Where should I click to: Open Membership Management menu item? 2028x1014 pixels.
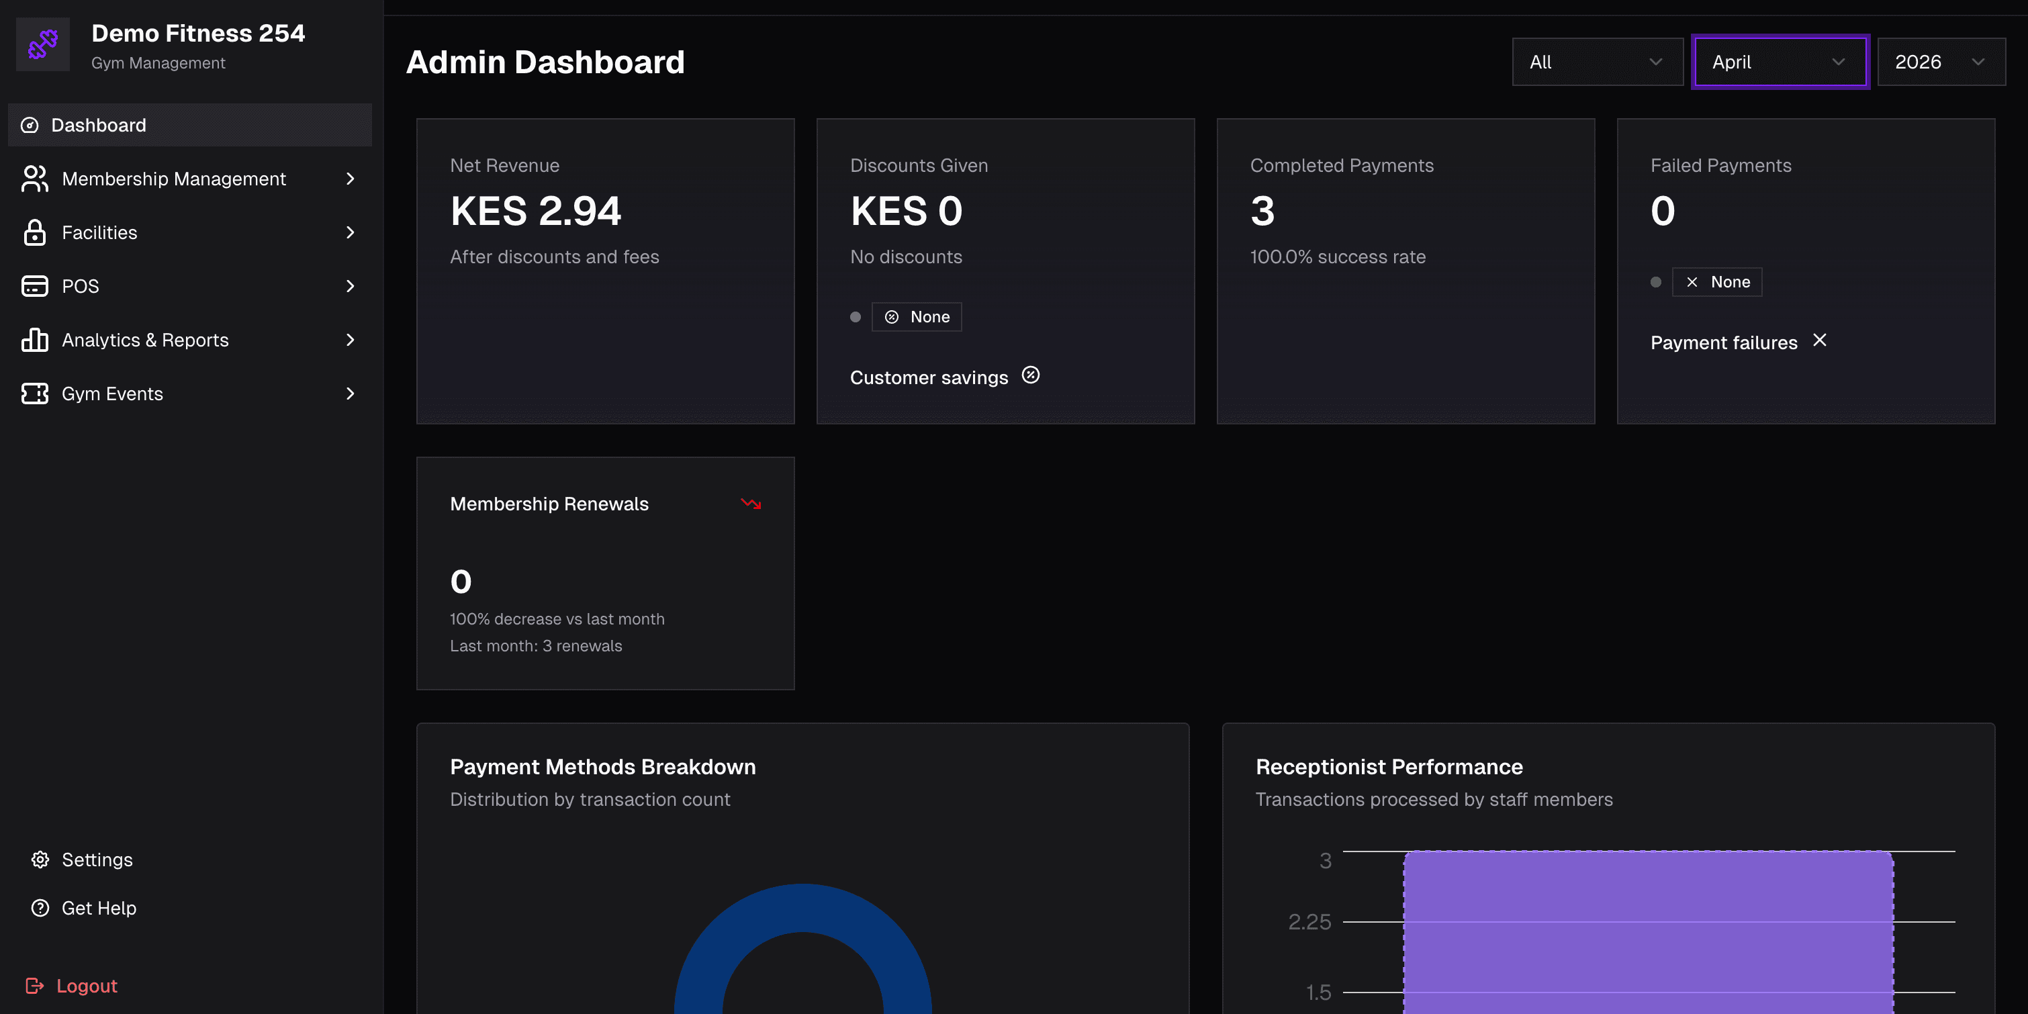coord(190,179)
